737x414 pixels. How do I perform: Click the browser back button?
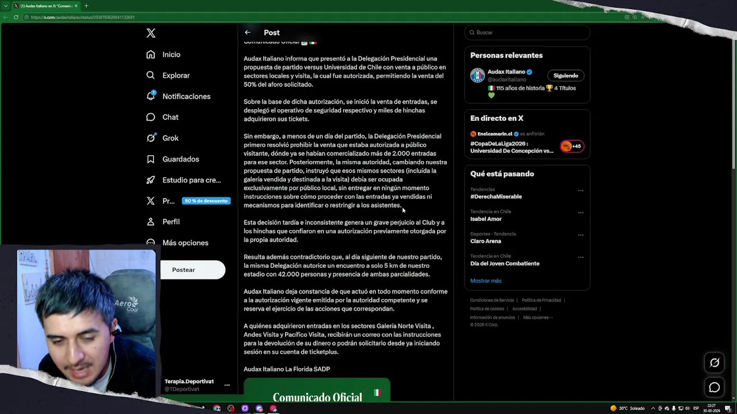(5, 17)
